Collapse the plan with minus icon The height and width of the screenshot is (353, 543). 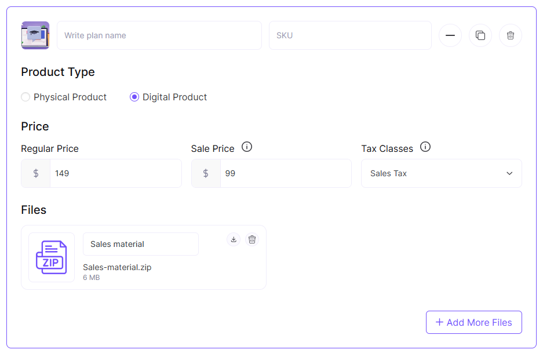coord(450,35)
